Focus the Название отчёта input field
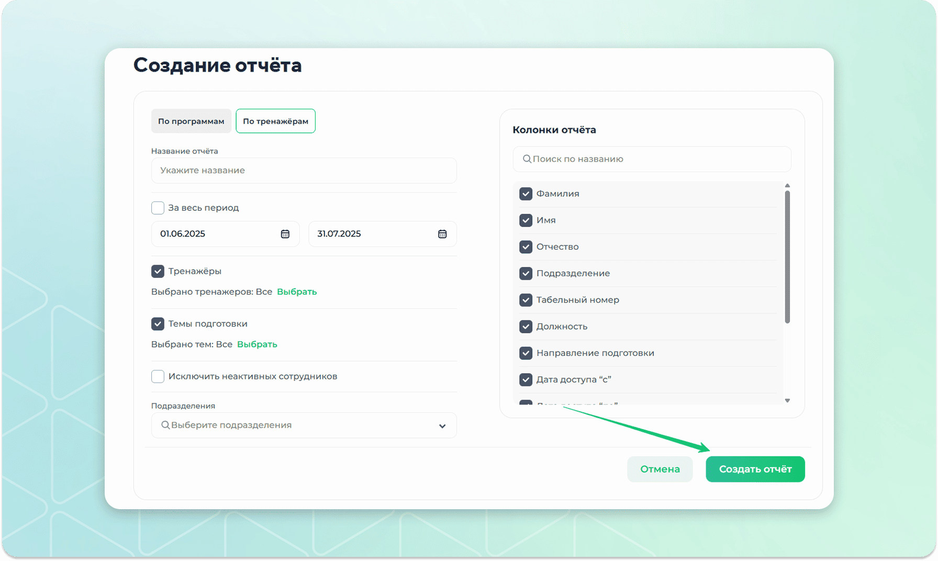 pyautogui.click(x=304, y=171)
